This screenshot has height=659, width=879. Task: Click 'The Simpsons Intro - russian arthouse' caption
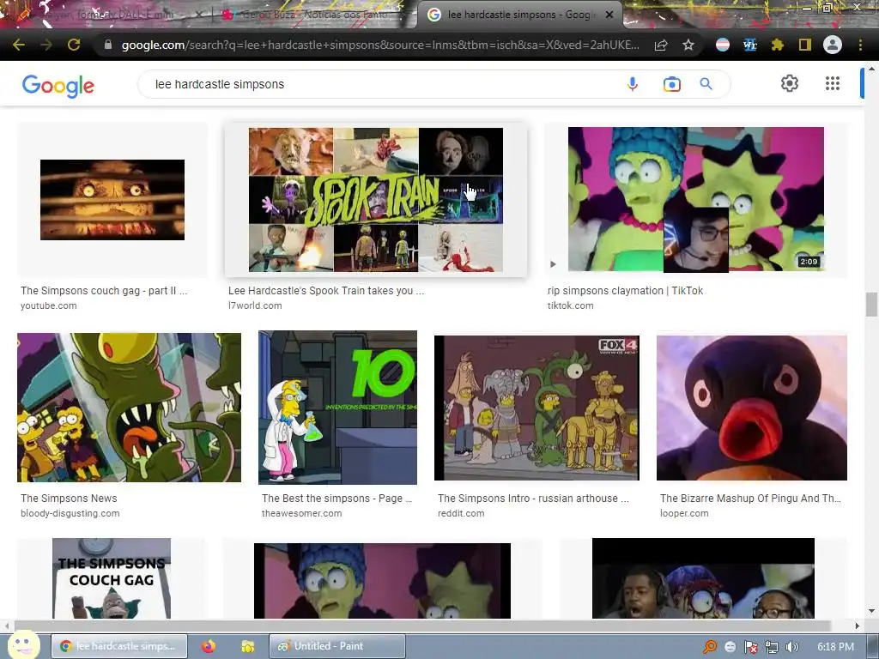[533, 499]
